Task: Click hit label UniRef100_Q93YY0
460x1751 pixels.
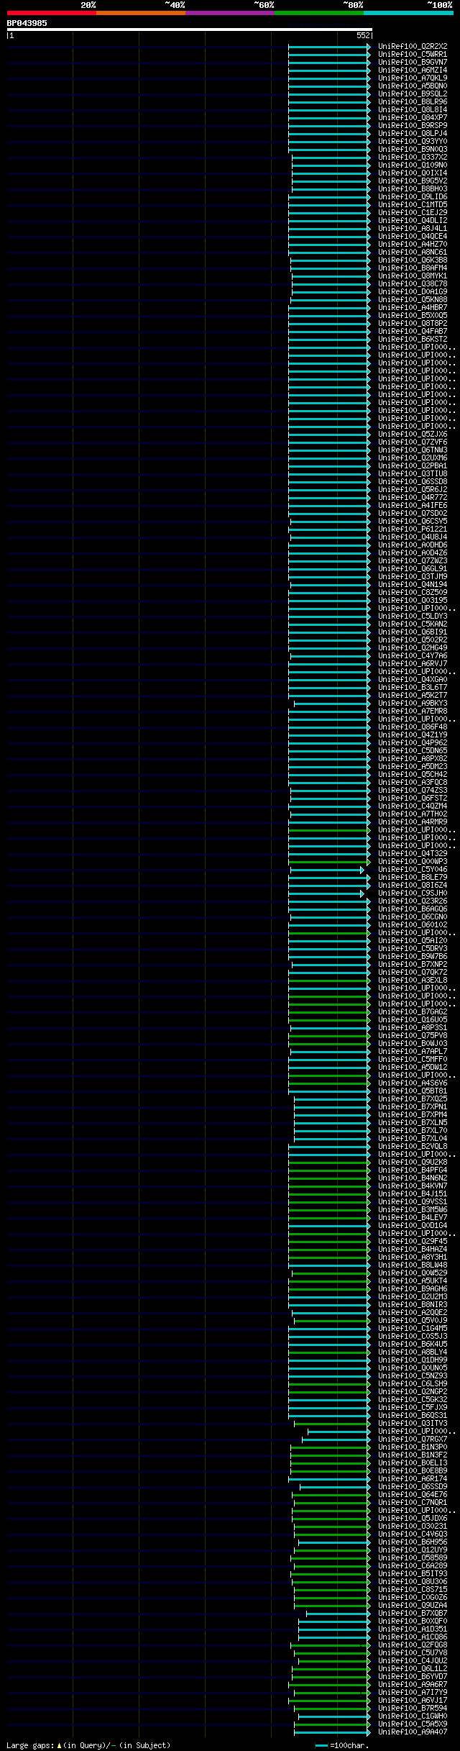Action: pos(413,142)
